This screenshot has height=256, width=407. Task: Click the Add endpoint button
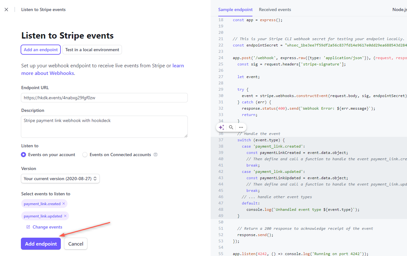point(41,243)
